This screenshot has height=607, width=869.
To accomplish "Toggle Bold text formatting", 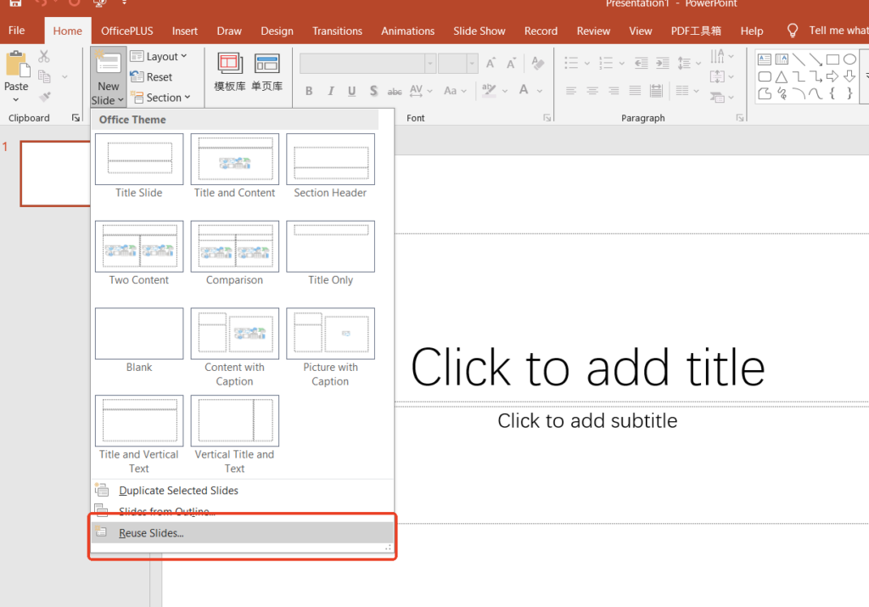I will click(309, 91).
